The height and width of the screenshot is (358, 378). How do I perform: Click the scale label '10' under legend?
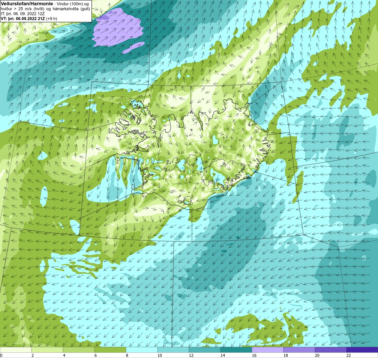pos(160,355)
